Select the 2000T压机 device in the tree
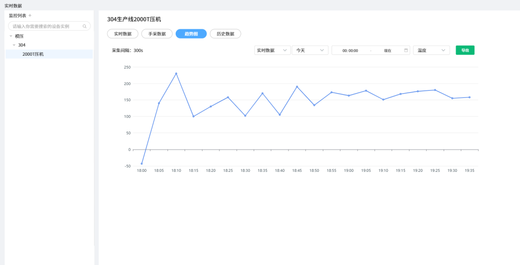520x265 pixels. point(33,54)
